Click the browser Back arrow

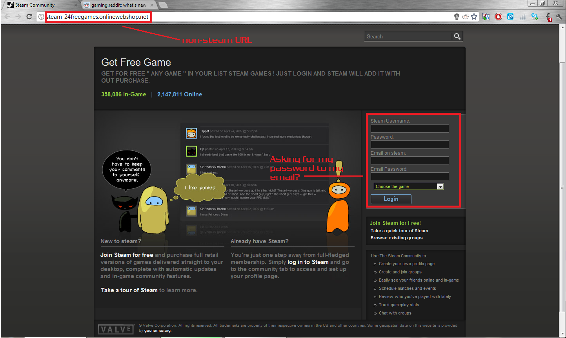(x=7, y=16)
